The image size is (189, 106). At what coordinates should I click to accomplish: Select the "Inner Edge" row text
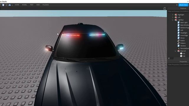[x=184, y=35]
